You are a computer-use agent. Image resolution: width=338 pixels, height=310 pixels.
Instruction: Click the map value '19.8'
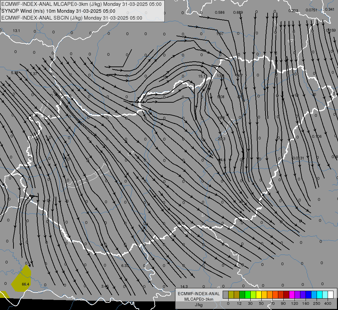pos(221,118)
